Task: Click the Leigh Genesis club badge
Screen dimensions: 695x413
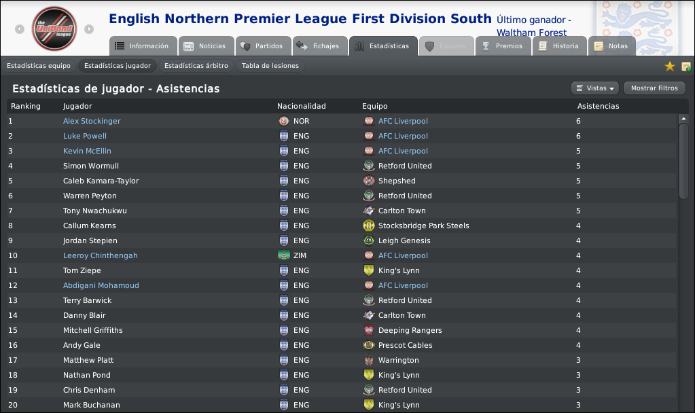Action: [369, 240]
